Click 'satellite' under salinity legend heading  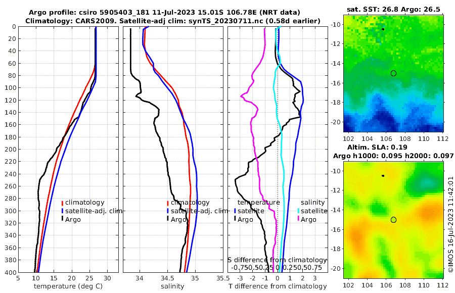coord(314,211)
